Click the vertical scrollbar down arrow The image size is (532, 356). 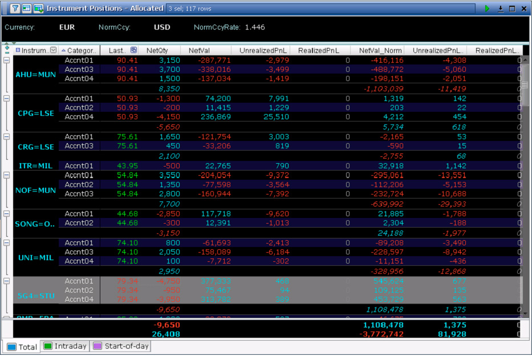coord(525,313)
